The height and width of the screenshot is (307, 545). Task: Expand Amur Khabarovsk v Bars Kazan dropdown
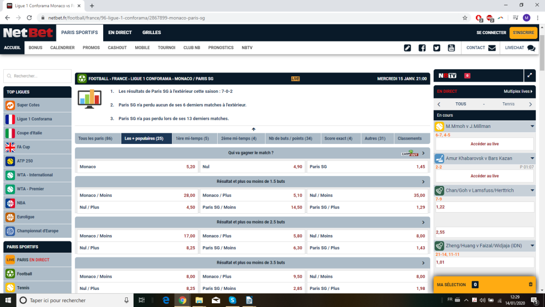pos(532,158)
